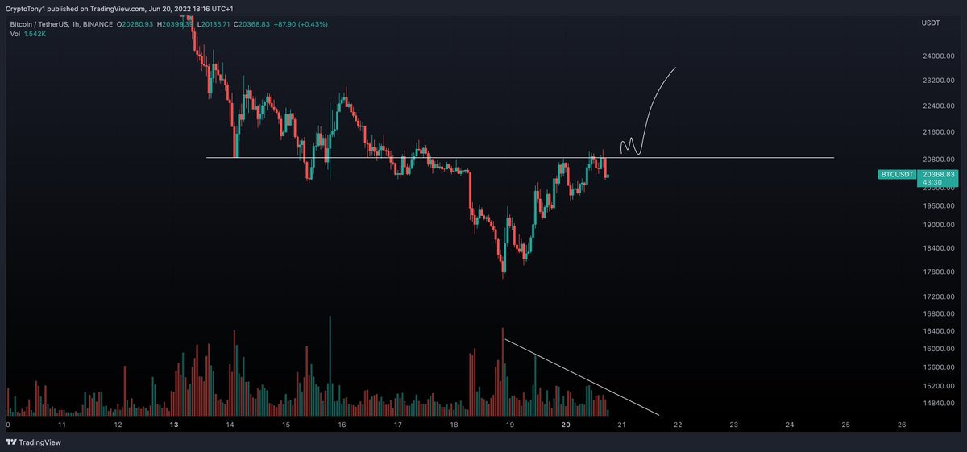This screenshot has height=452, width=967.
Task: Click the date label 22 on the time axis
Action: 678,425
